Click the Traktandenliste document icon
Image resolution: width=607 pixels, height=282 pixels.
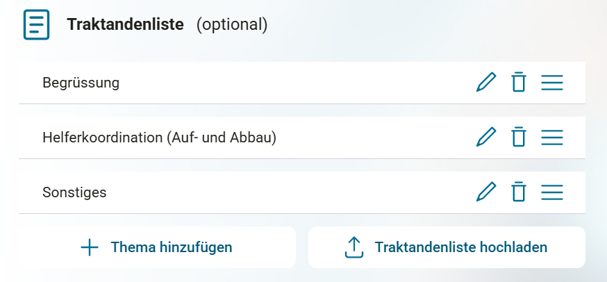[x=37, y=25]
